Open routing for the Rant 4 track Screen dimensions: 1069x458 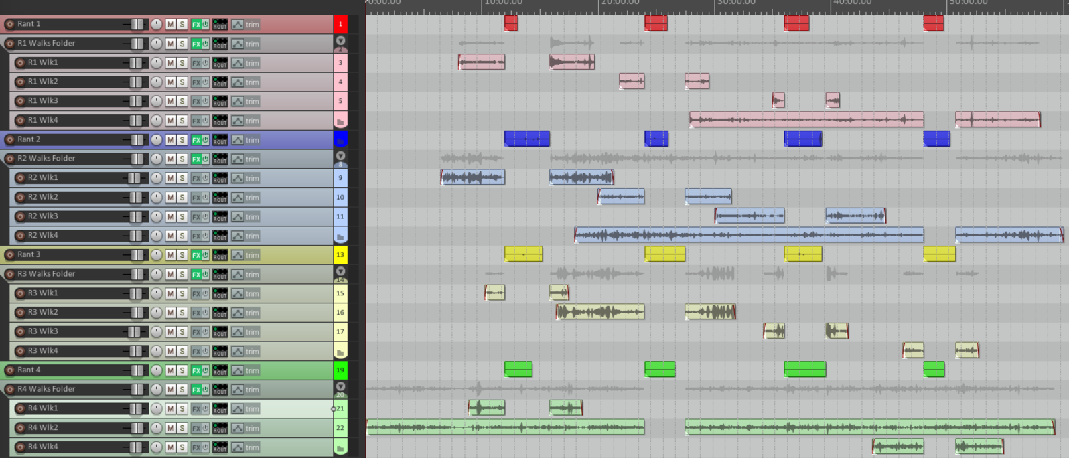pyautogui.click(x=220, y=370)
